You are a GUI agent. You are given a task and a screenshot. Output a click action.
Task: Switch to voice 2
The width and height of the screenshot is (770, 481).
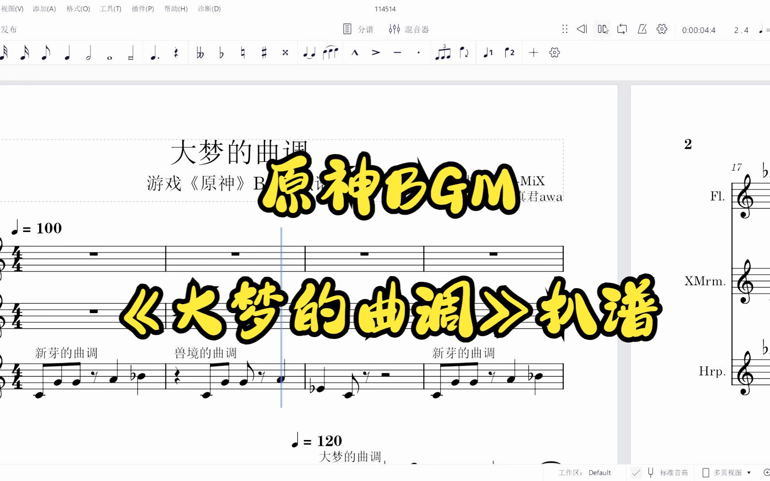pyautogui.click(x=509, y=53)
